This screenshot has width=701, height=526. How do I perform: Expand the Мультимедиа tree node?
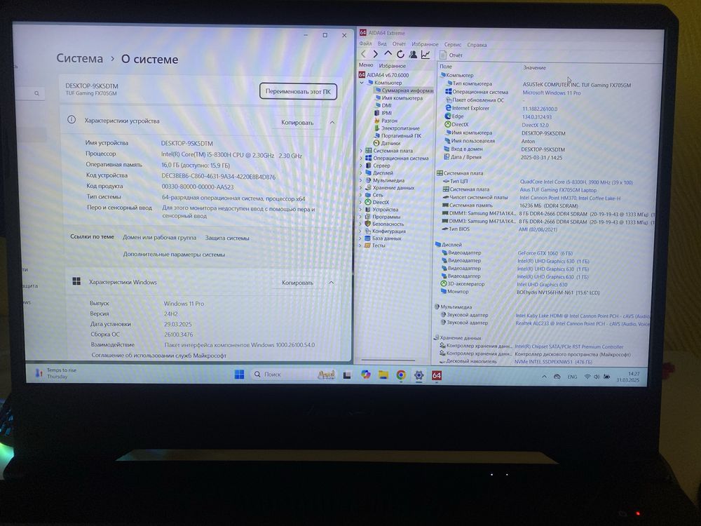click(361, 180)
